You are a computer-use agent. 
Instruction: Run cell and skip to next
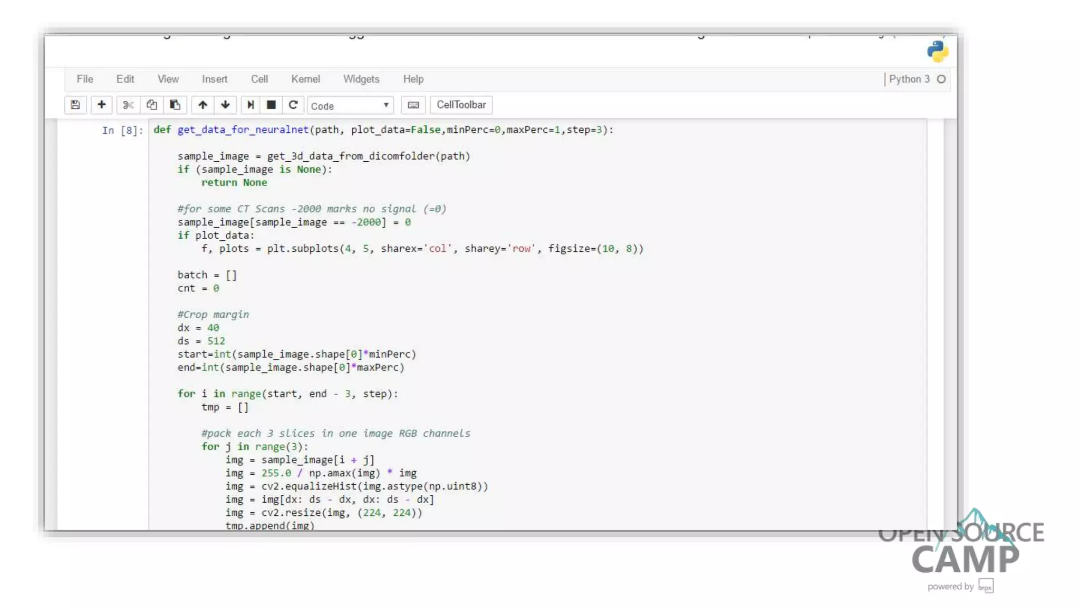[250, 105]
